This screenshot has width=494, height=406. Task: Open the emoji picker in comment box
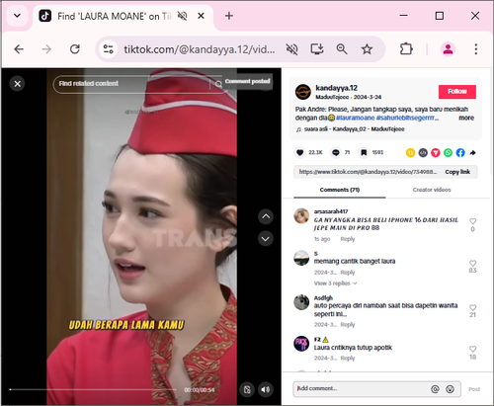[450, 389]
